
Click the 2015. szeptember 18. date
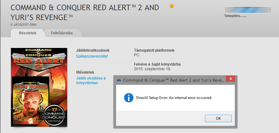[152, 69]
